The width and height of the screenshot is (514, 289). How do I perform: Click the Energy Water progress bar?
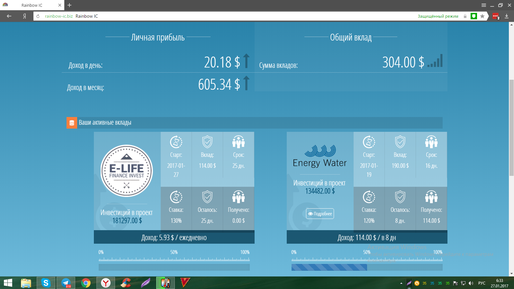tap(367, 267)
